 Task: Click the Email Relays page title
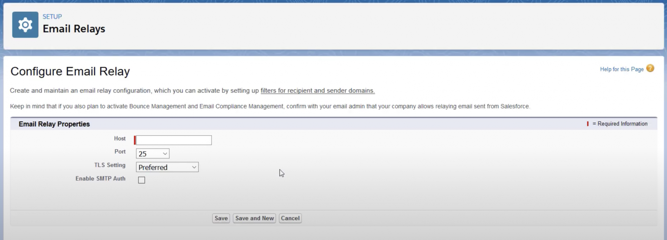tap(74, 29)
